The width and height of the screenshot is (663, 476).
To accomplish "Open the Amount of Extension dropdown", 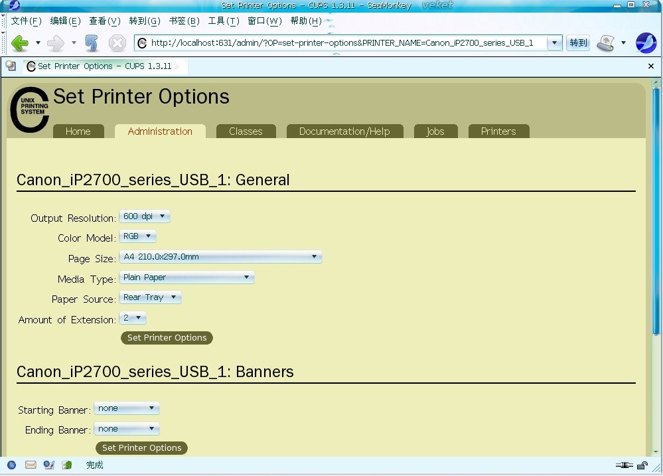I will coord(133,318).
